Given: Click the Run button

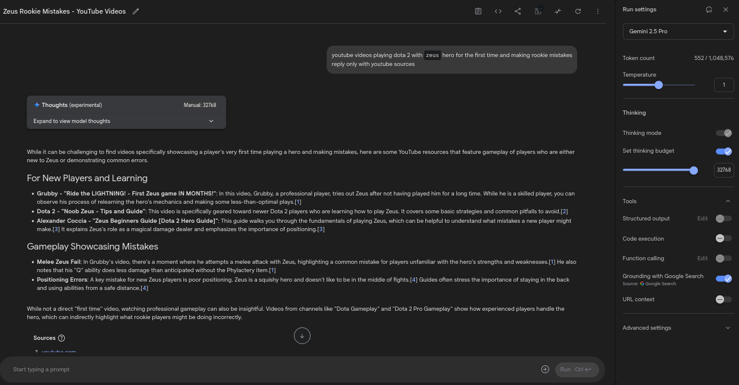Looking at the screenshot, I should (576, 370).
